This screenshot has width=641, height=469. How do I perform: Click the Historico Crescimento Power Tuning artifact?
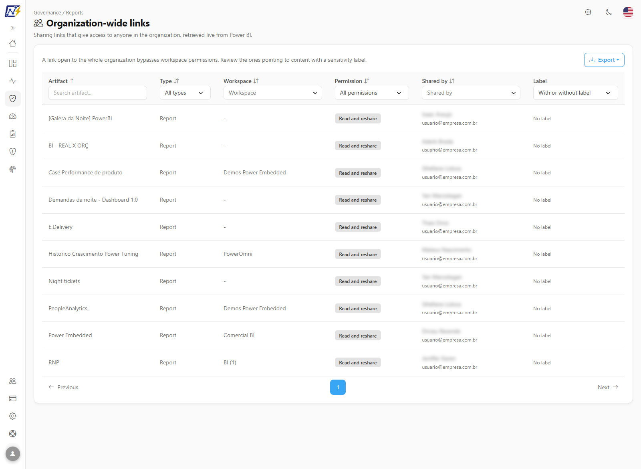93,254
